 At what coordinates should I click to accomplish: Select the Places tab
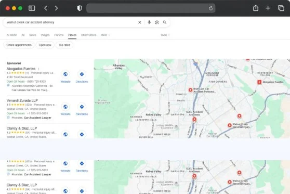coord(72,35)
